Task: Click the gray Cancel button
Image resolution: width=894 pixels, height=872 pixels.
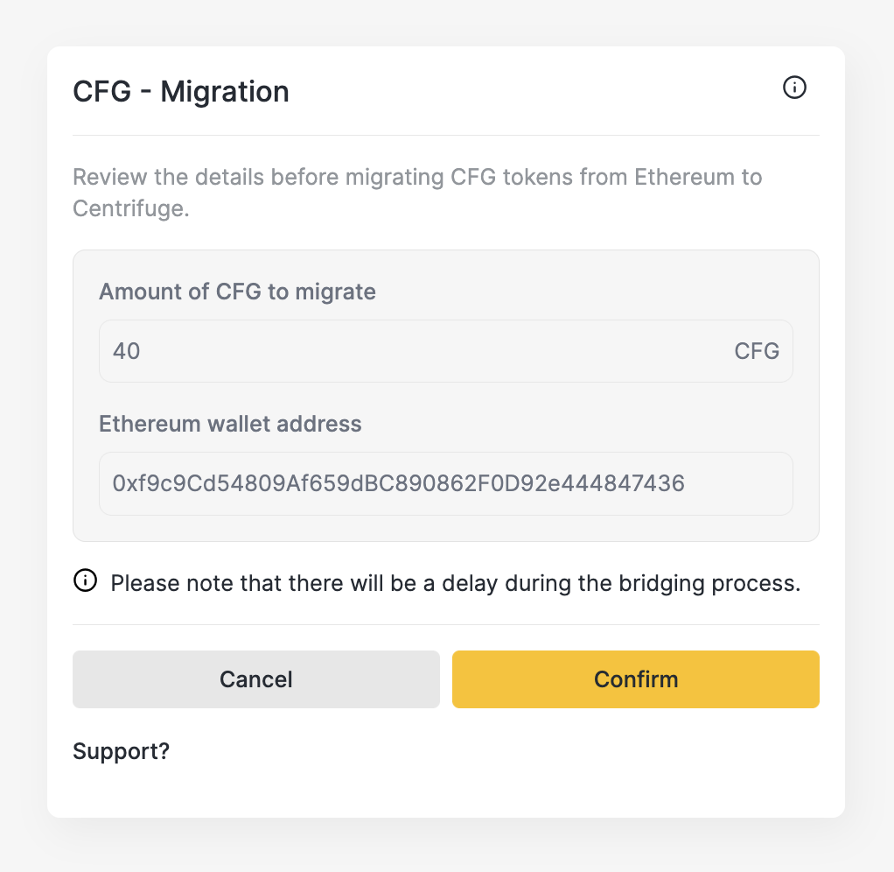Action: (x=255, y=679)
